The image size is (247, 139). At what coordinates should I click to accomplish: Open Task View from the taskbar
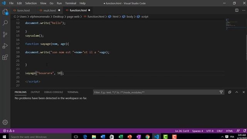(x=76, y=137)
